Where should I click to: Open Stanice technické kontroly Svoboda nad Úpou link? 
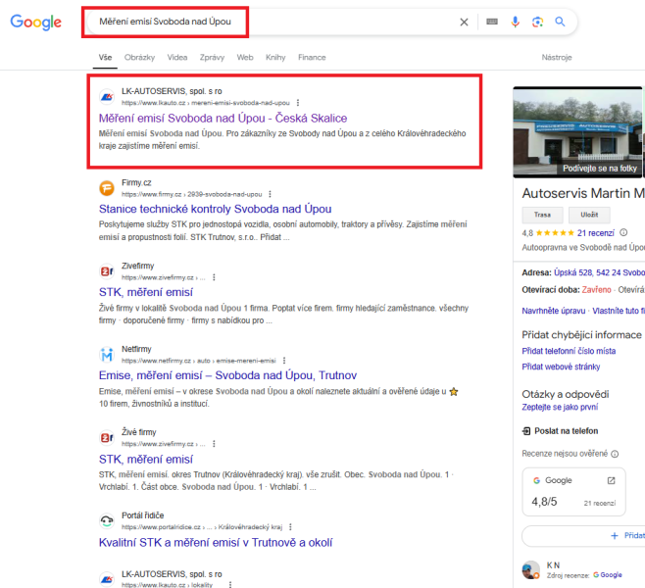pos(215,209)
